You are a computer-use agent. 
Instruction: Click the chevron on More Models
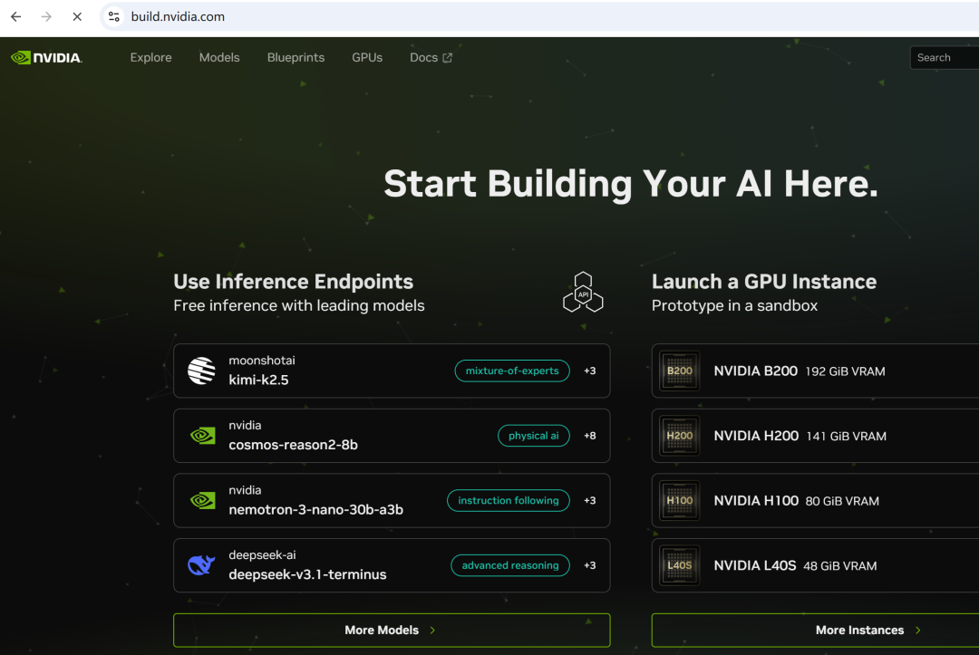click(x=432, y=631)
